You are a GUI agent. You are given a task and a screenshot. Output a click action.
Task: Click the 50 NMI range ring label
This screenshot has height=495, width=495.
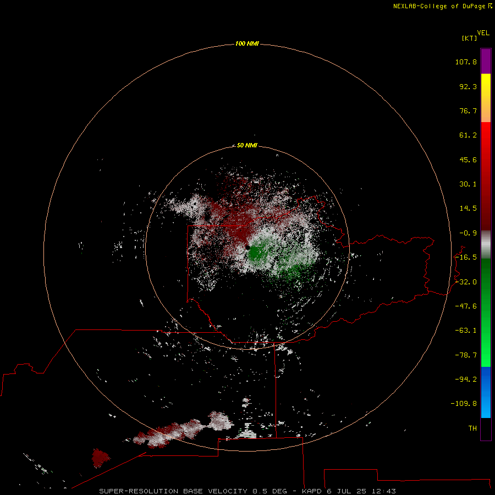(x=247, y=145)
